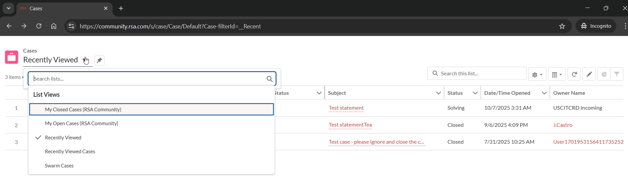Open the Status column dropdown arrow

point(475,93)
